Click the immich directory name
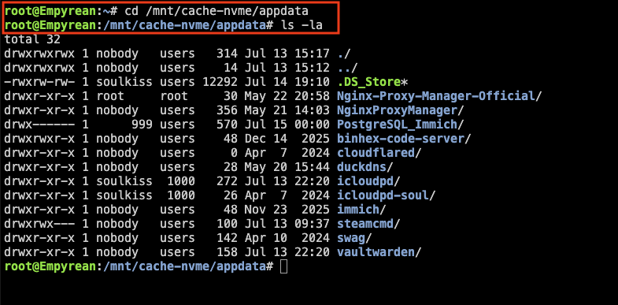Screen dimensions: 618x305 tap(358, 210)
